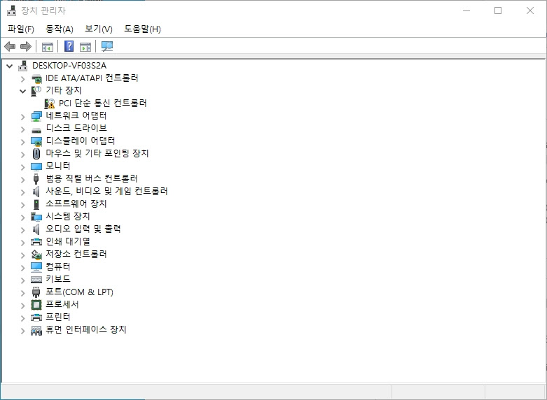Select the 저장소 컨트롤러 label
The image size is (547, 400).
76,254
